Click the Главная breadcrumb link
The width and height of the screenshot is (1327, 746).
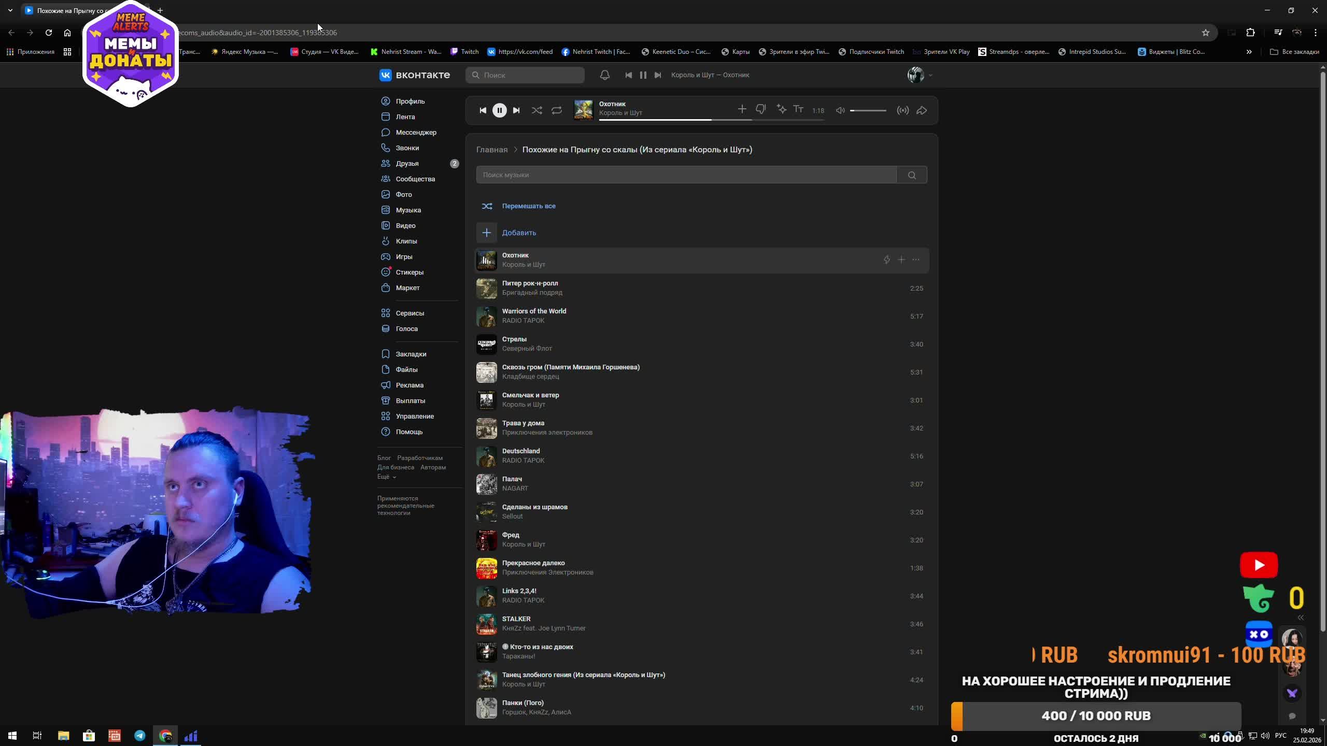pyautogui.click(x=491, y=150)
